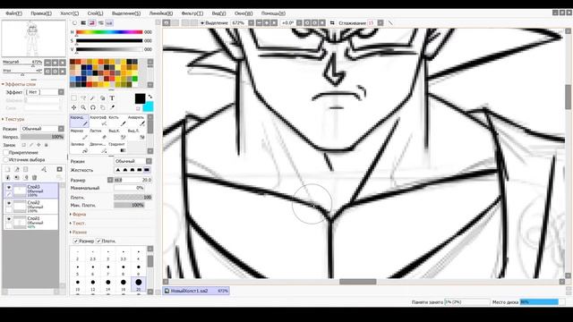Select the Move tool
Image resolution: width=573 pixels, height=322 pixels.
click(x=73, y=107)
